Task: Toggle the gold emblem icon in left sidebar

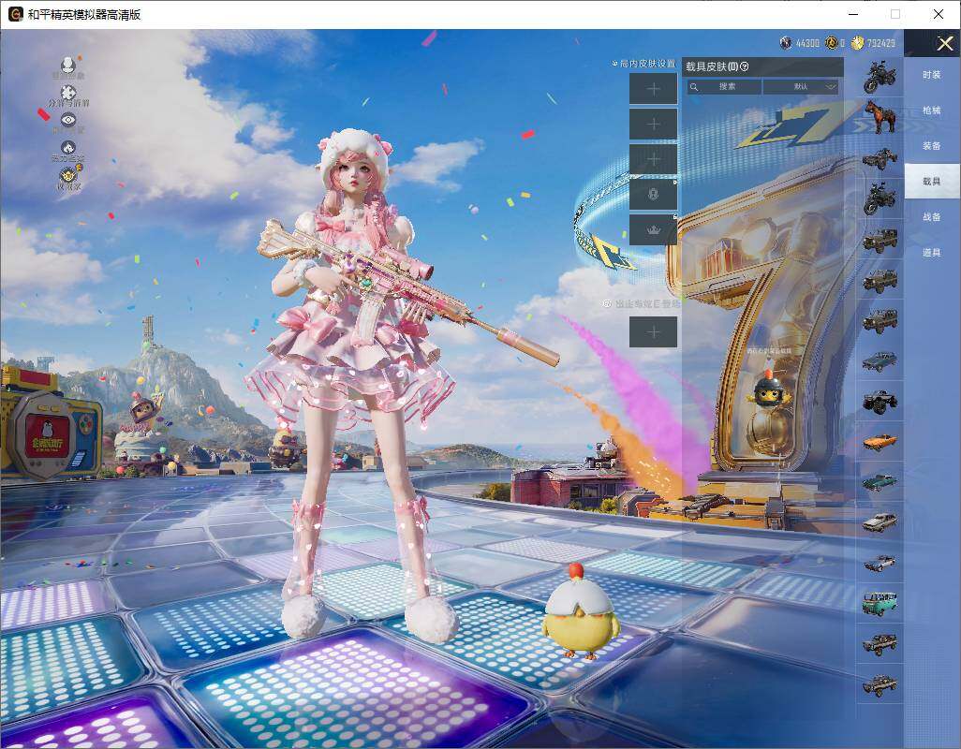Action: pyautogui.click(x=68, y=175)
